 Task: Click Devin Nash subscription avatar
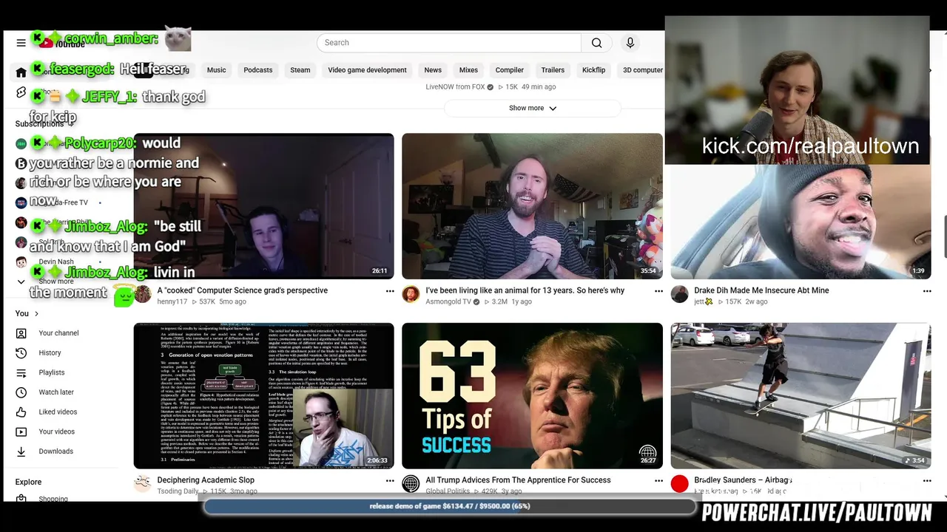(21, 262)
